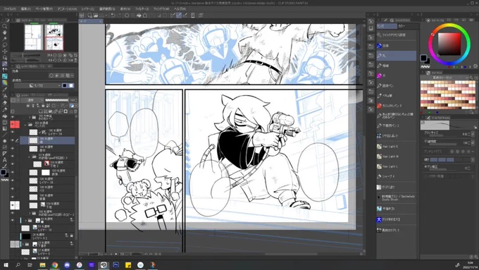
Task: Select the Hand move-view tool
Action: pos(5,32)
